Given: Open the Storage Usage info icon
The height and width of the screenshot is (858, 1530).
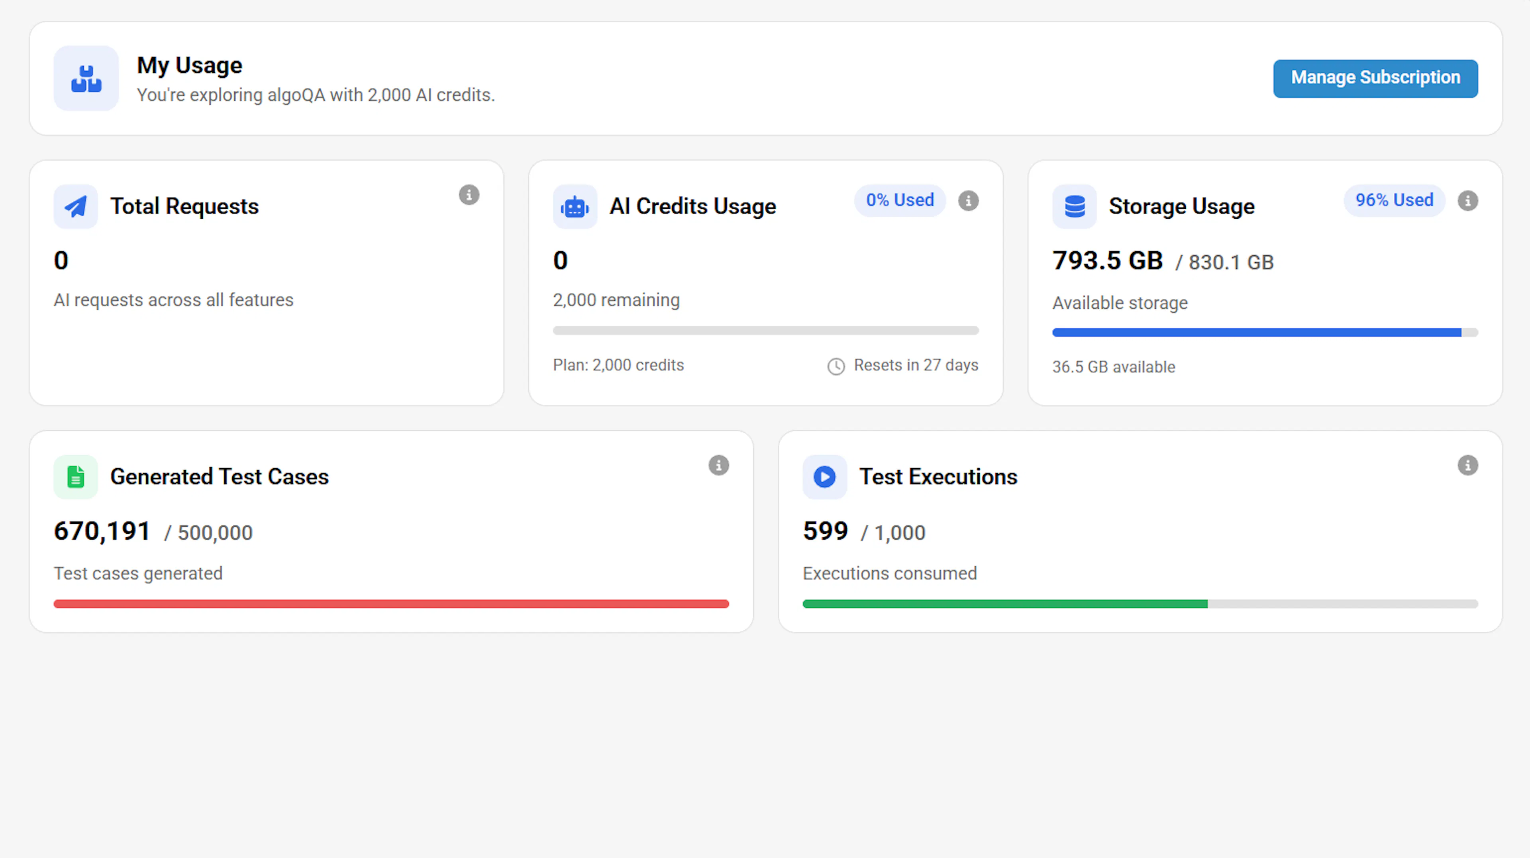Looking at the screenshot, I should point(1467,201).
